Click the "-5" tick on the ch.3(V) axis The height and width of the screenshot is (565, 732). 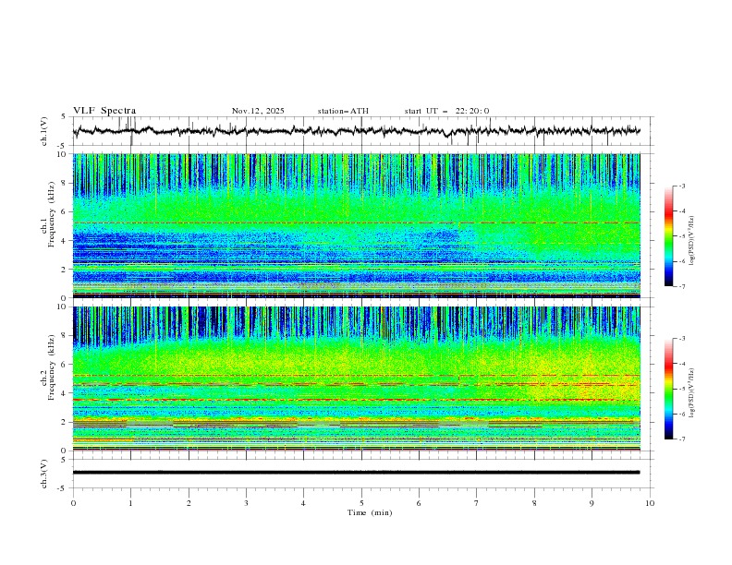(x=61, y=488)
